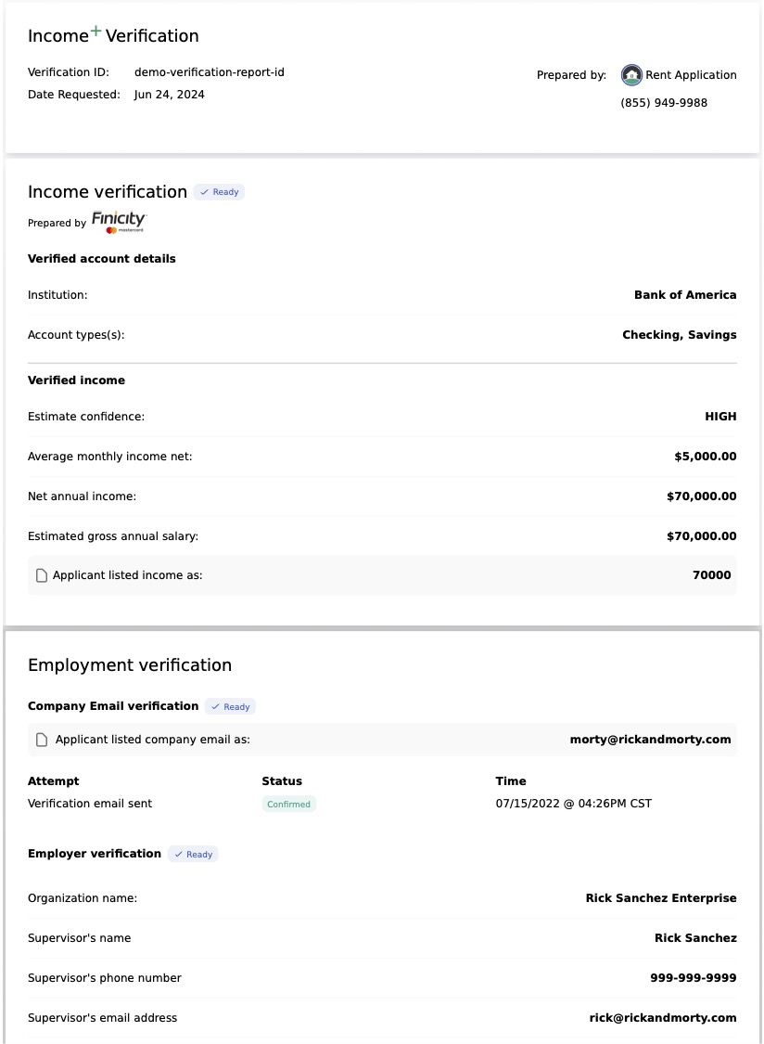Viewport: 764px width, 1044px height.
Task: Click the green plus in Income+ Verification title
Action: point(96,31)
